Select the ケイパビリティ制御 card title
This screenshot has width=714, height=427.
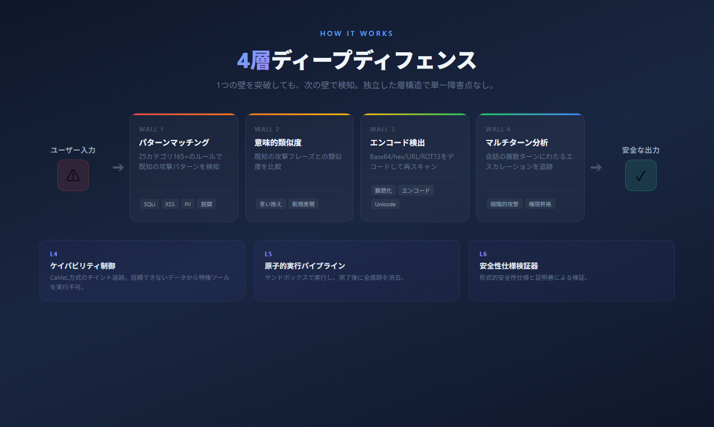pos(83,266)
